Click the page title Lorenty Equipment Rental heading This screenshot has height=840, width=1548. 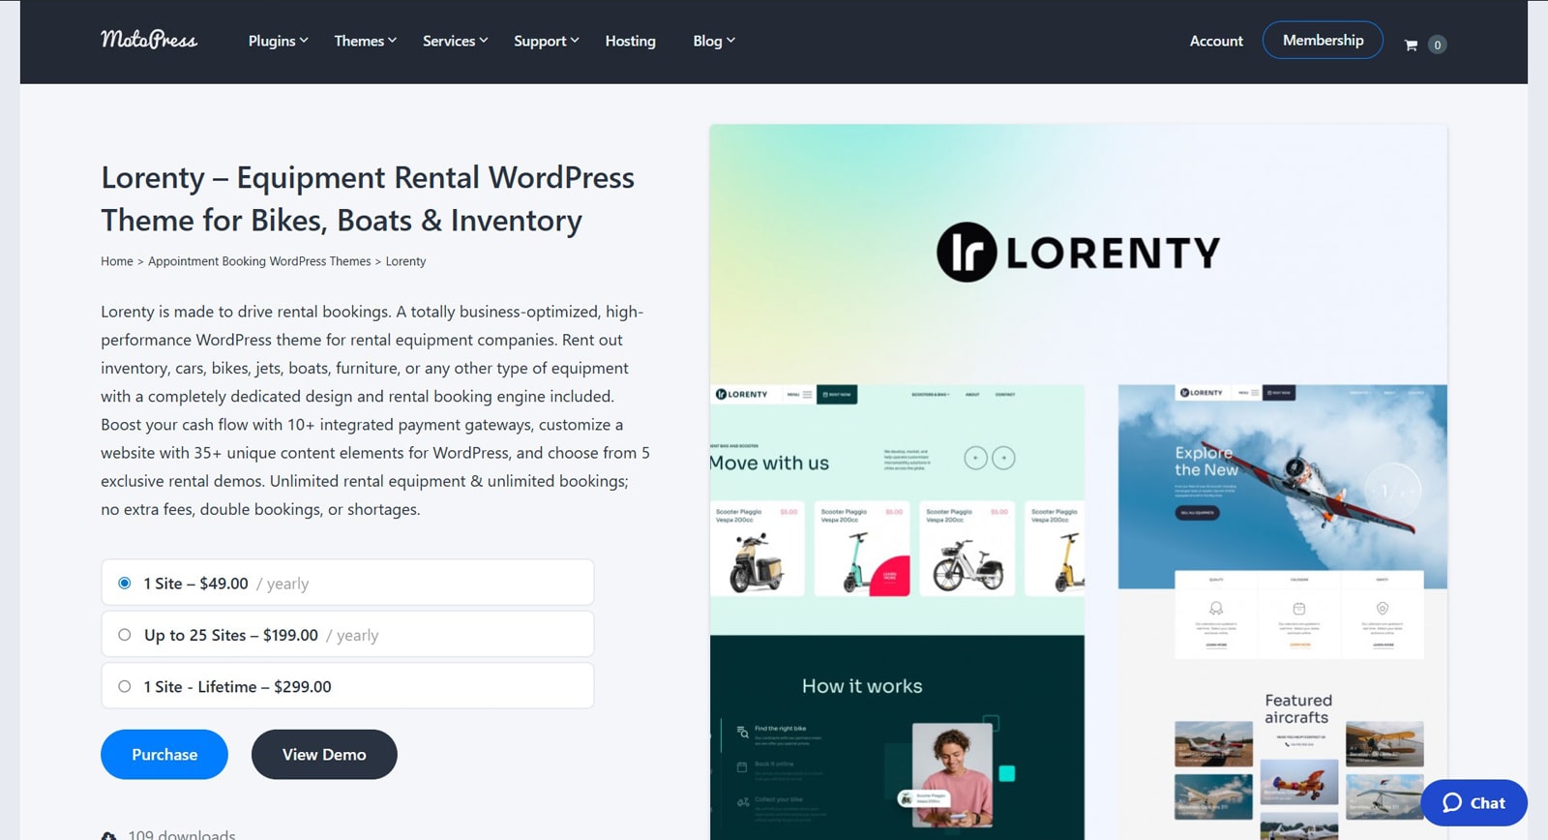point(368,198)
